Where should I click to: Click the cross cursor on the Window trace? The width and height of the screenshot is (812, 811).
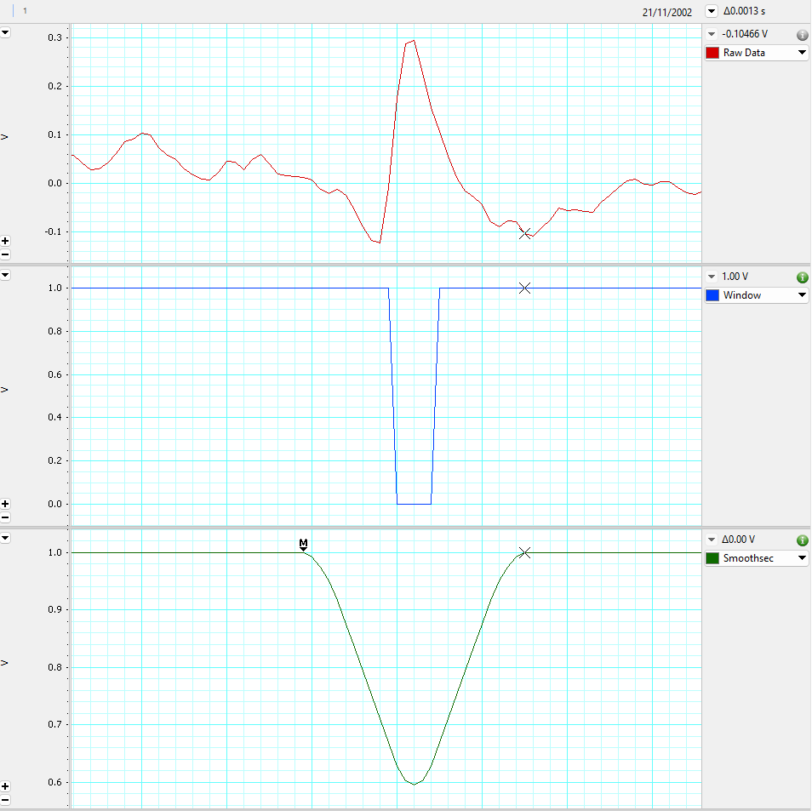coord(525,288)
